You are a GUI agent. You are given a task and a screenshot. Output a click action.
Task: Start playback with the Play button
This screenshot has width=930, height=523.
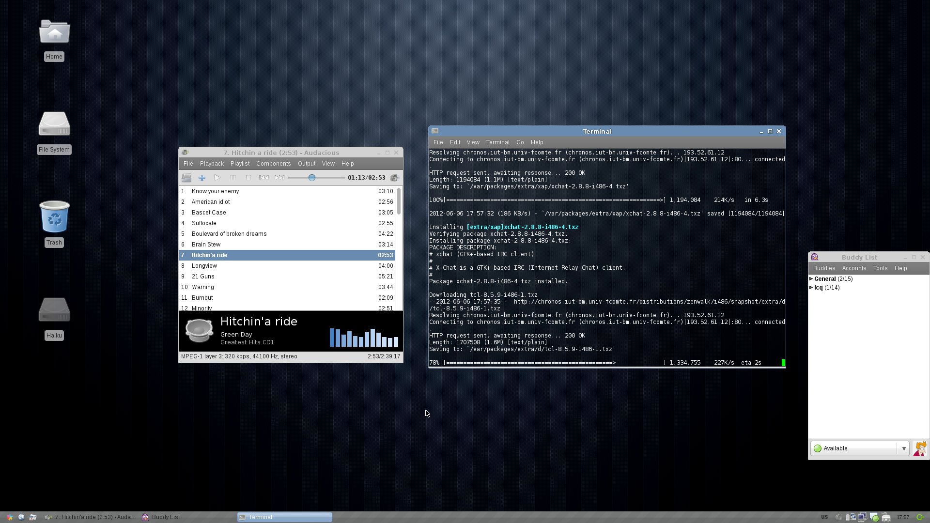pos(217,178)
